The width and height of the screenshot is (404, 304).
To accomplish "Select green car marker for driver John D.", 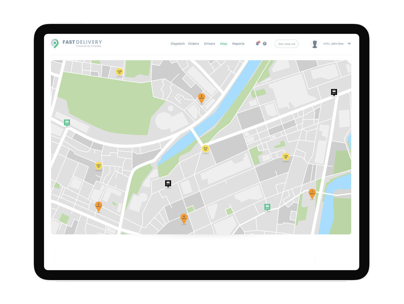I will click(267, 207).
